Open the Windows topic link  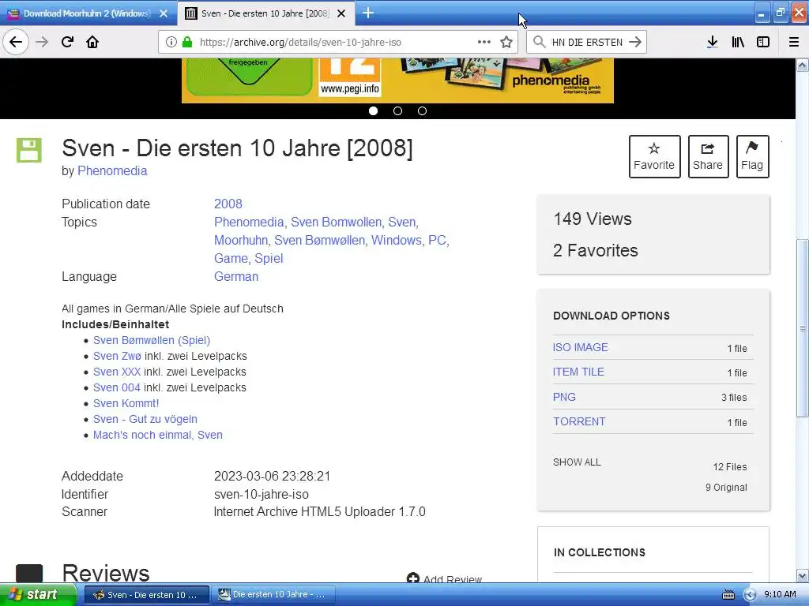(397, 240)
